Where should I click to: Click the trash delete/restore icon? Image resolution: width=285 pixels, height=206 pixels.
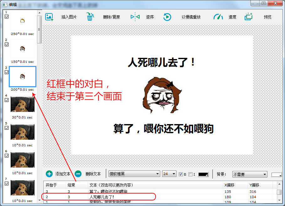tap(90, 17)
